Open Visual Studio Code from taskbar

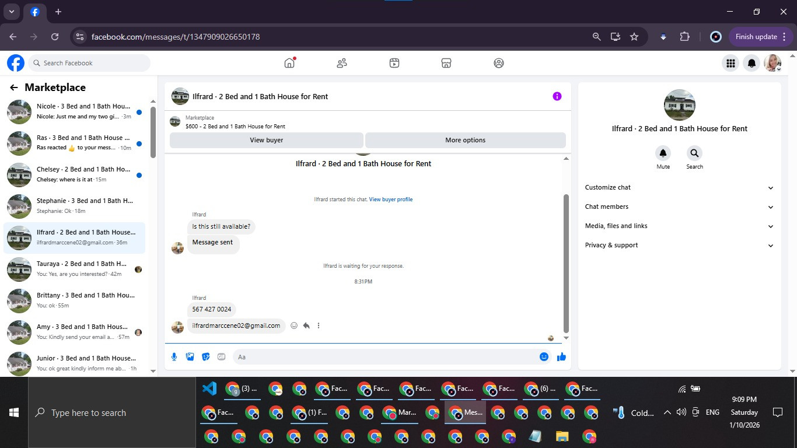coord(209,388)
